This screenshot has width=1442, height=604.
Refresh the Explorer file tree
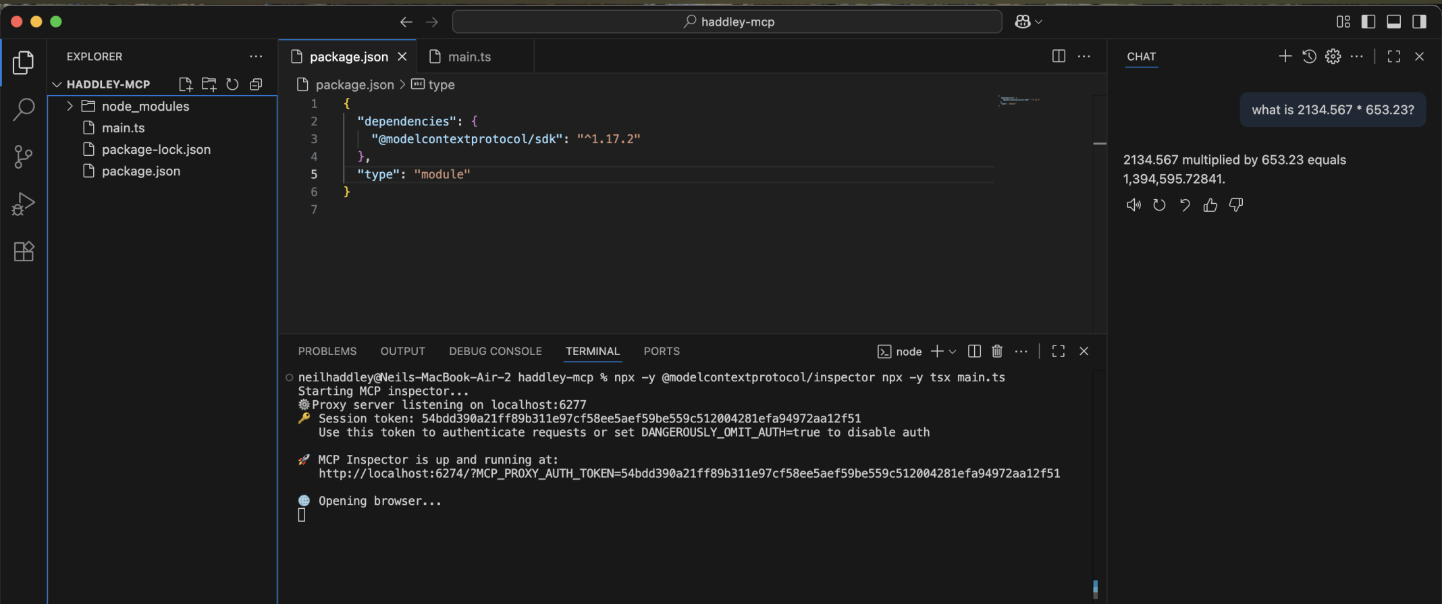click(x=232, y=84)
